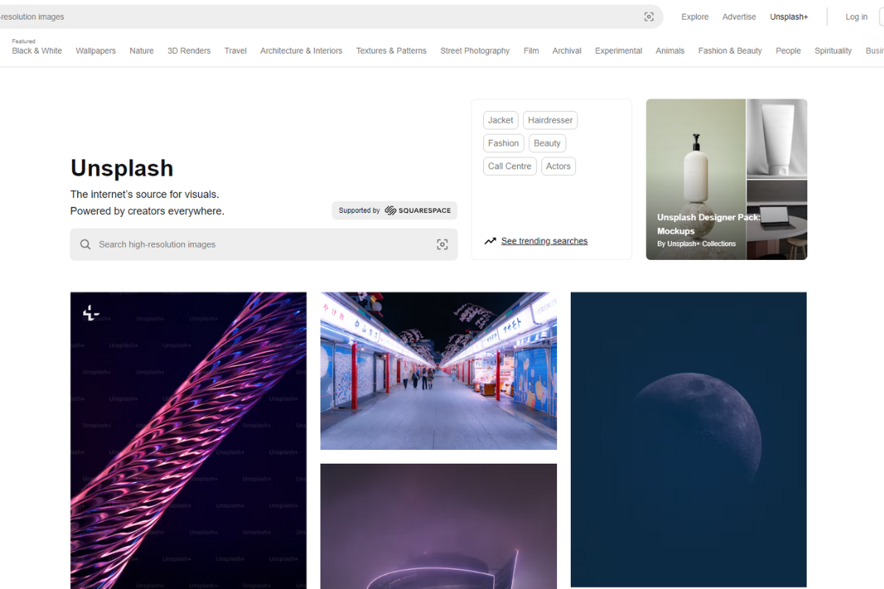Select the Street Photography topic
This screenshot has height=589, width=884.
pos(475,51)
